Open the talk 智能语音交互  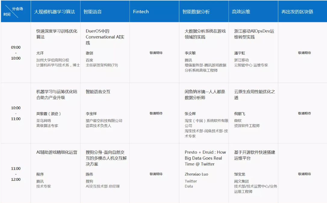[x=98, y=92]
